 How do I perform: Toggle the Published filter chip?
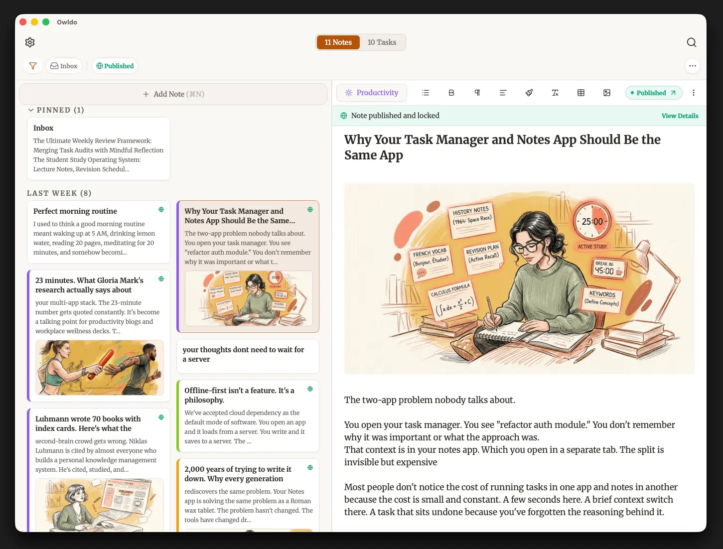[115, 66]
